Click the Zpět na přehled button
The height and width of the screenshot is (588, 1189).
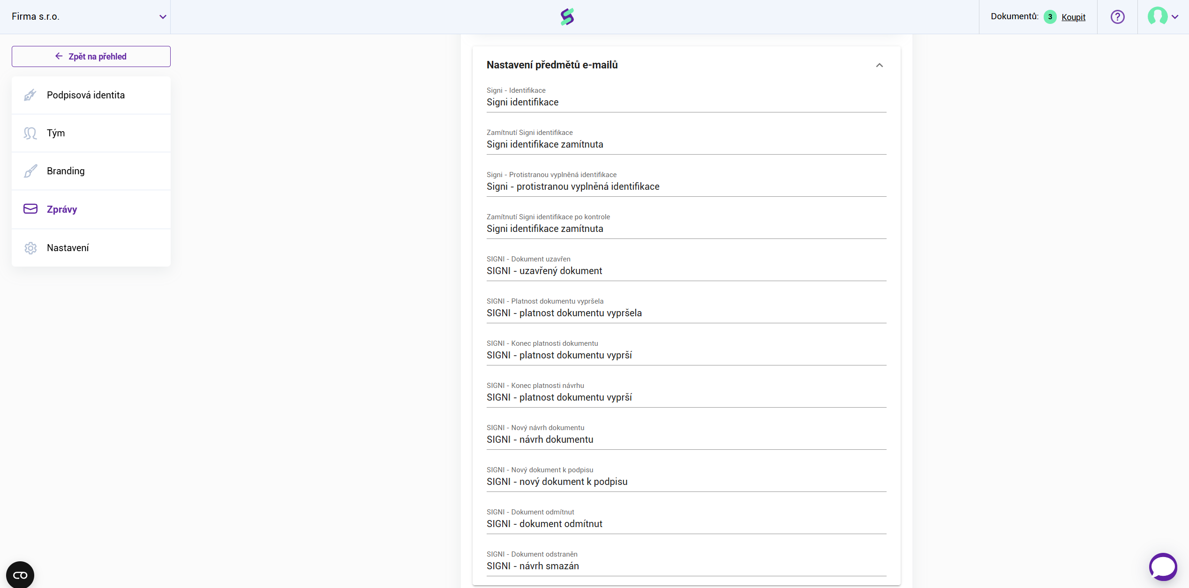(91, 56)
